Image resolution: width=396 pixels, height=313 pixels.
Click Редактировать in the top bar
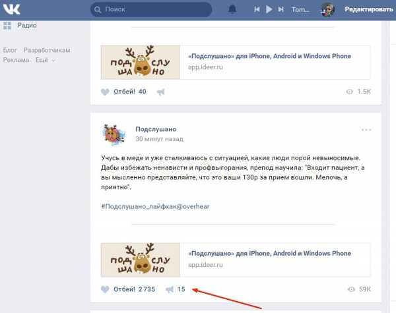click(369, 9)
